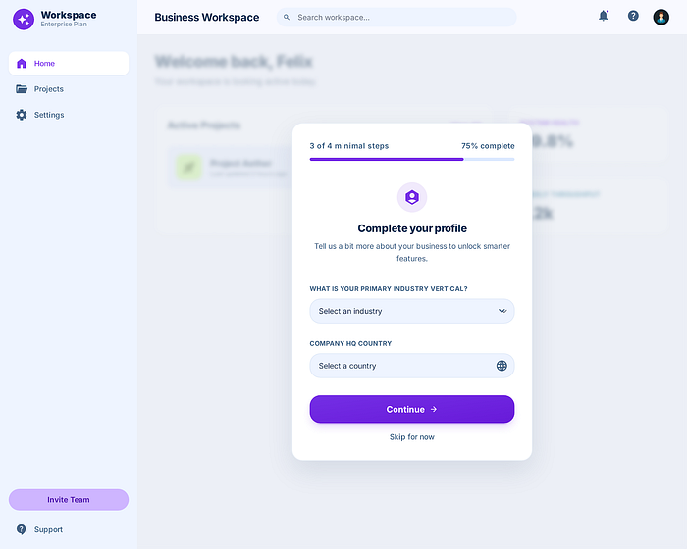The image size is (687, 549).
Task: Click the Workspace sparkle logo icon
Action: 24,20
